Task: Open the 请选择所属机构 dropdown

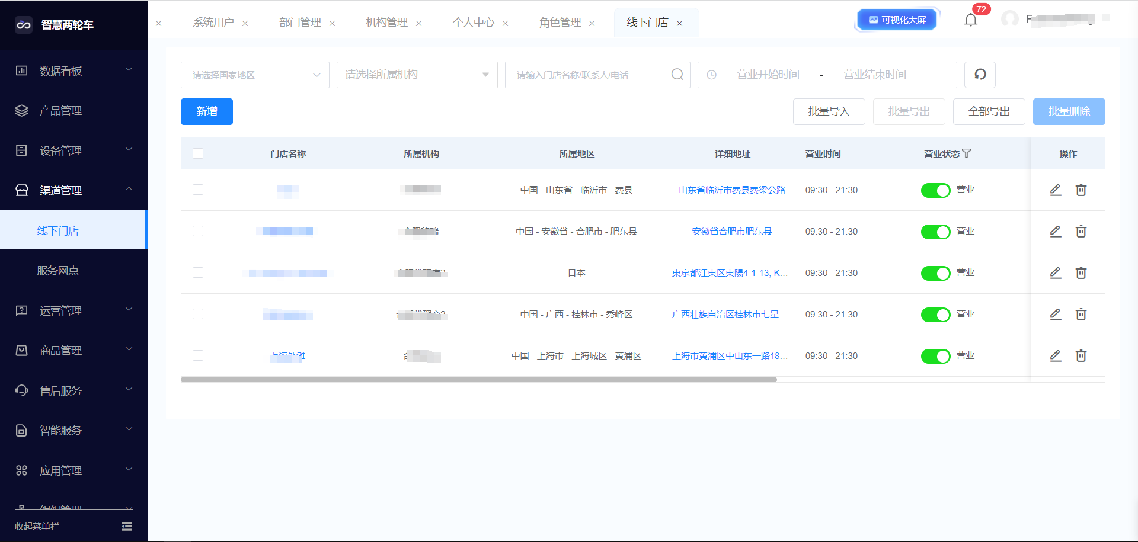Action: point(417,75)
